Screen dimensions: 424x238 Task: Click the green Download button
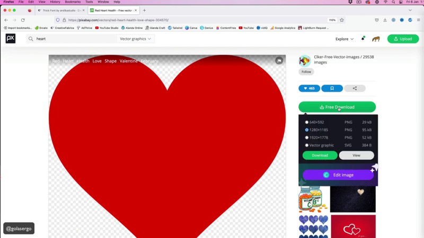(320, 155)
